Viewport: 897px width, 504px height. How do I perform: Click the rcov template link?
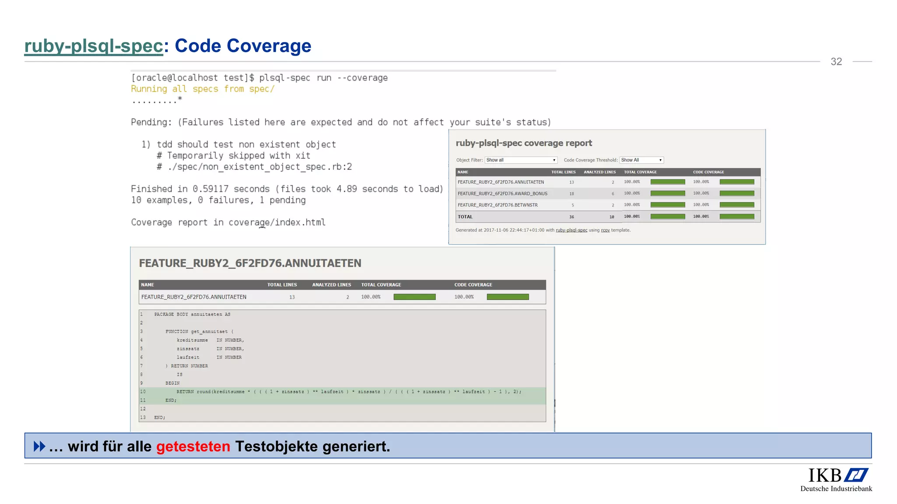point(605,230)
